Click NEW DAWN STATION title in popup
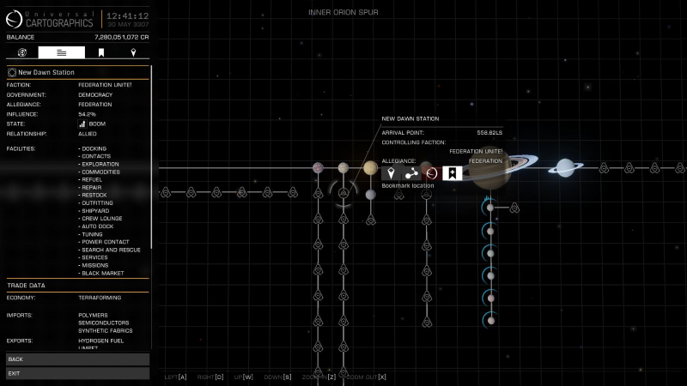 410,118
